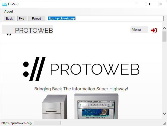Click the LiteSurf app icon in title bar
Screen dimensions: 167x126
click(5, 4)
